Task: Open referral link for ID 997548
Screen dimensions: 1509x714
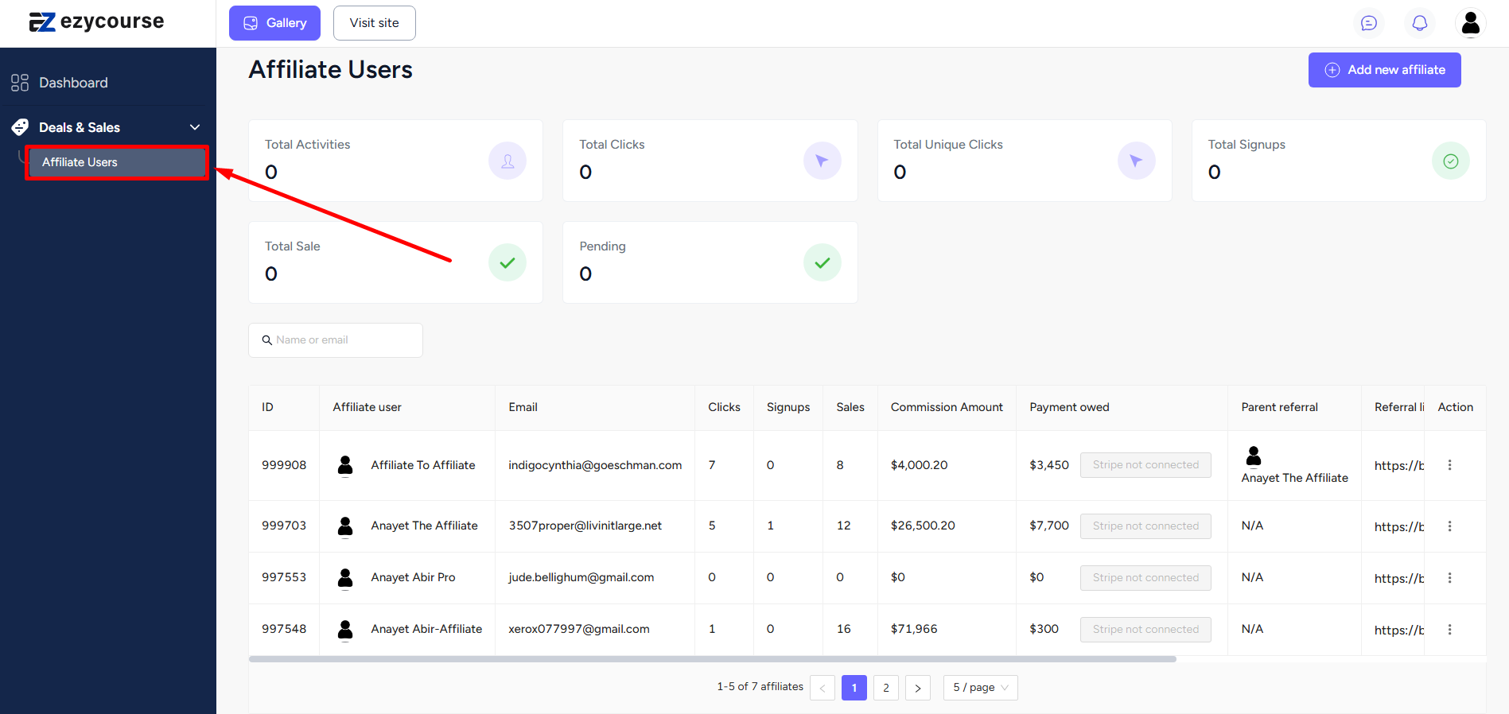Action: [x=1399, y=631]
